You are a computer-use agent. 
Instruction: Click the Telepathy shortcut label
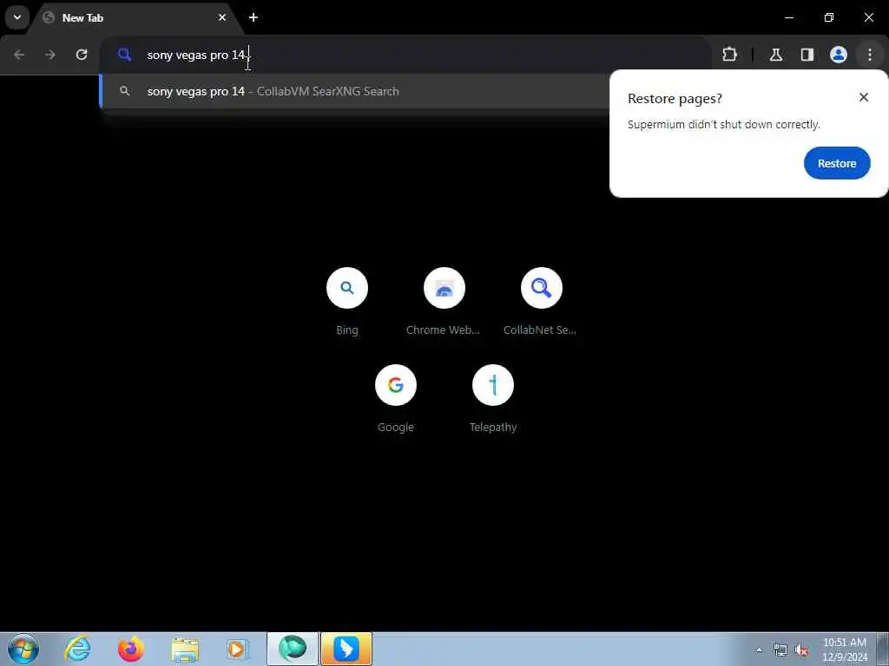(x=493, y=427)
